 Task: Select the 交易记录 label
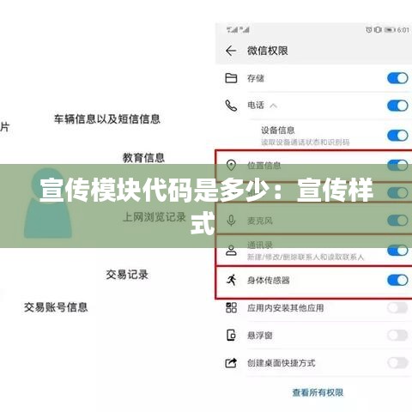(x=127, y=275)
